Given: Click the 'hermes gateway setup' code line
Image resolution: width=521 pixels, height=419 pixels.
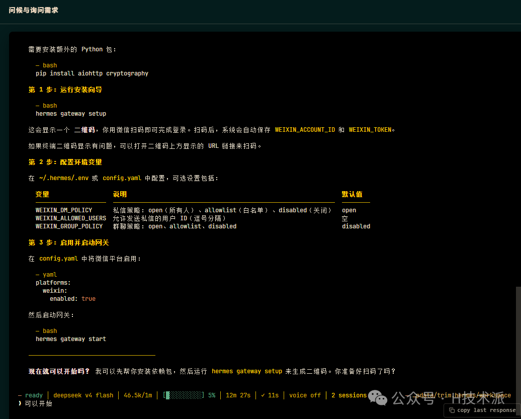Looking at the screenshot, I should tap(71, 114).
